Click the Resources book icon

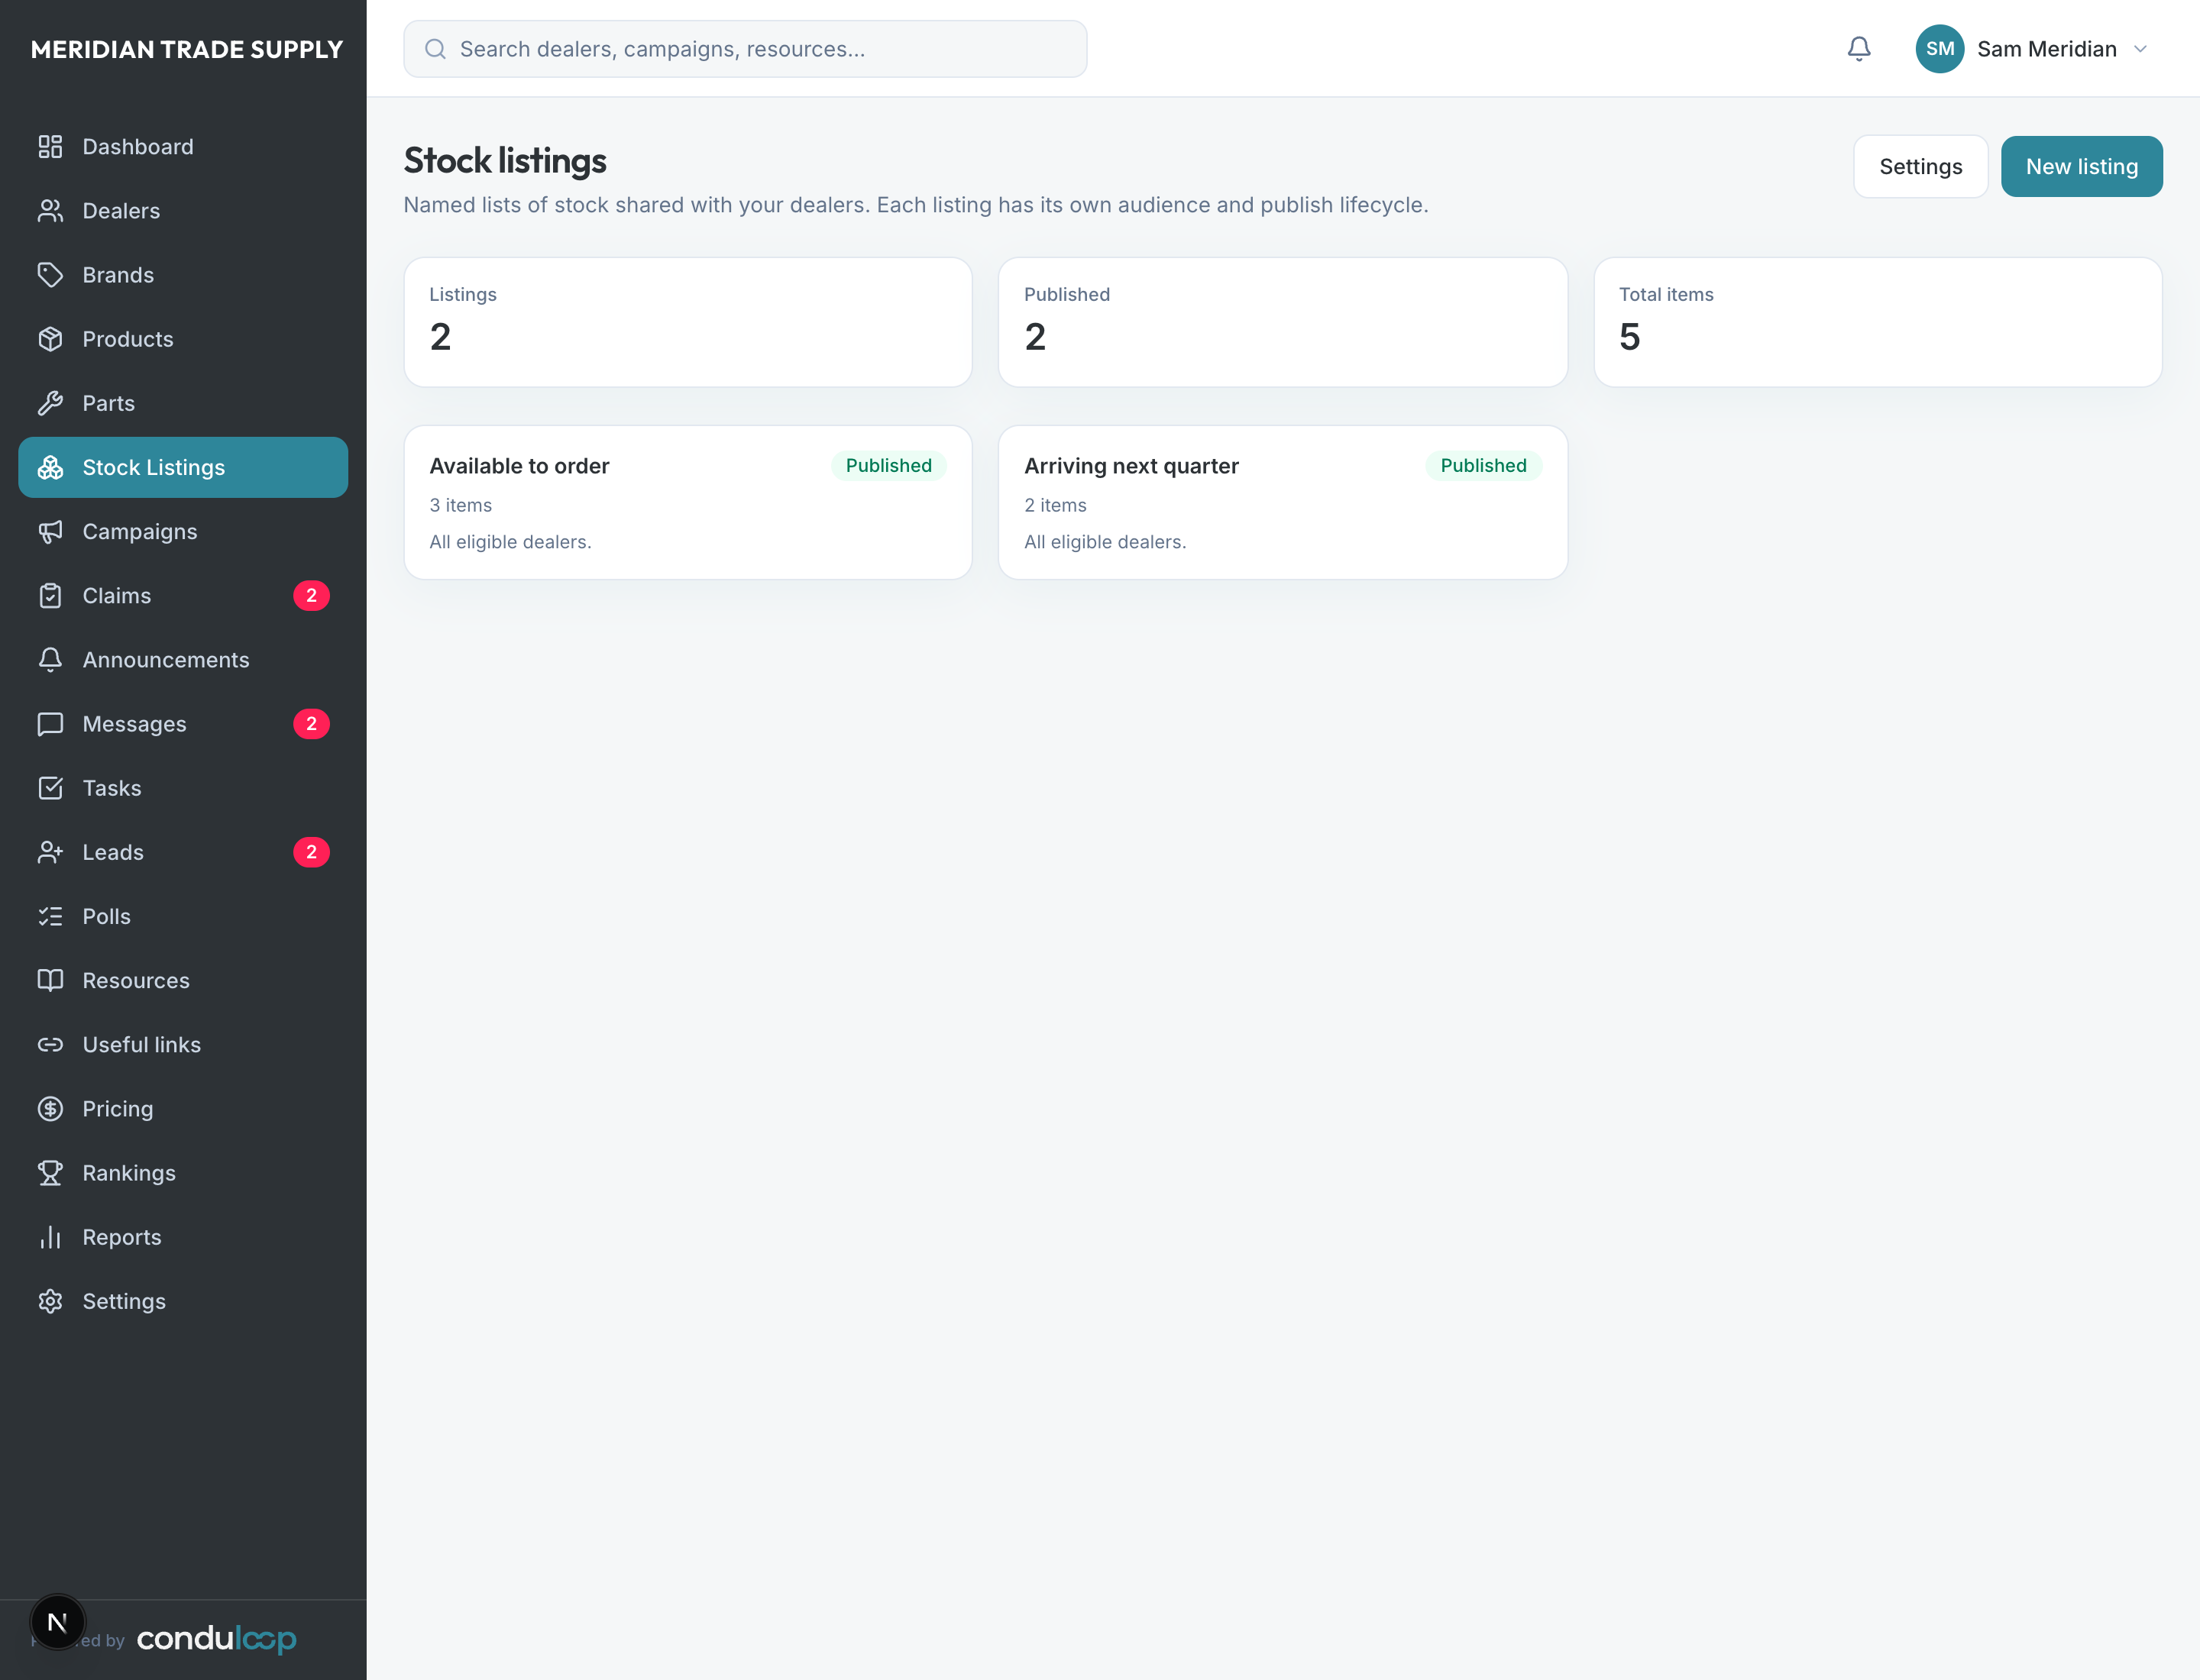point(50,980)
